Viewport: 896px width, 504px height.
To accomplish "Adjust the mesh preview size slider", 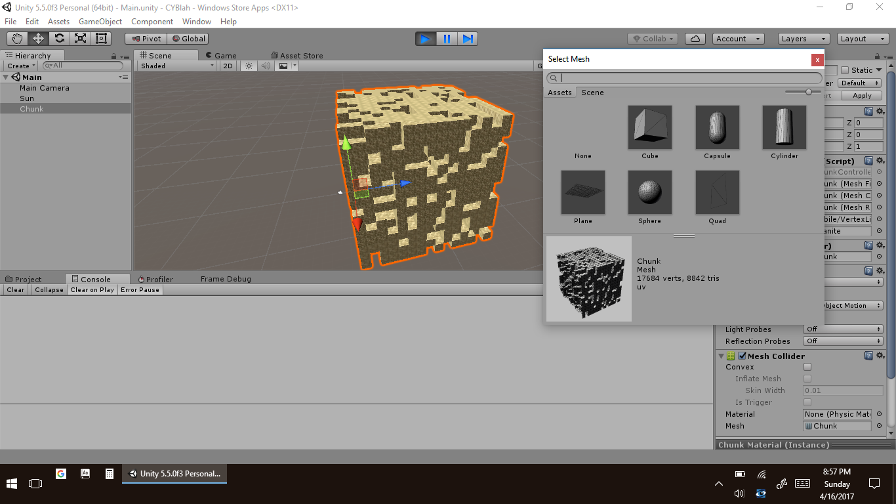I will (808, 93).
